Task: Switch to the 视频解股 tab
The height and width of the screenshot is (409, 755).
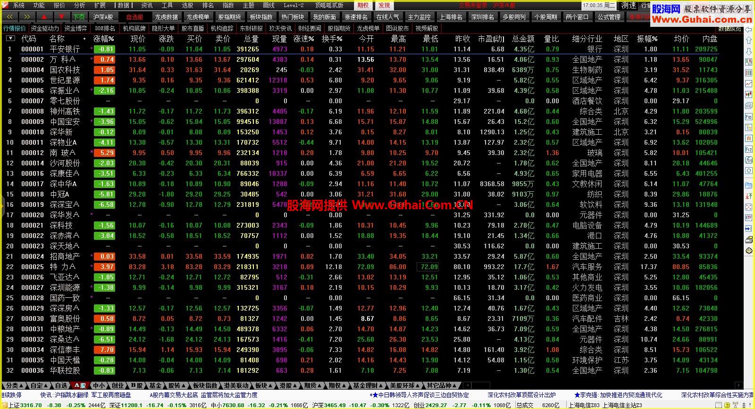Action: 427,28
